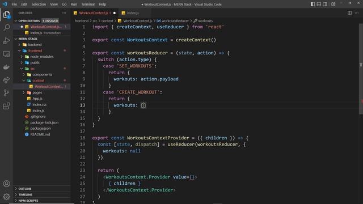Toggle bottom panel layout icon
Screen dimensions: 363x204
point(319,4)
